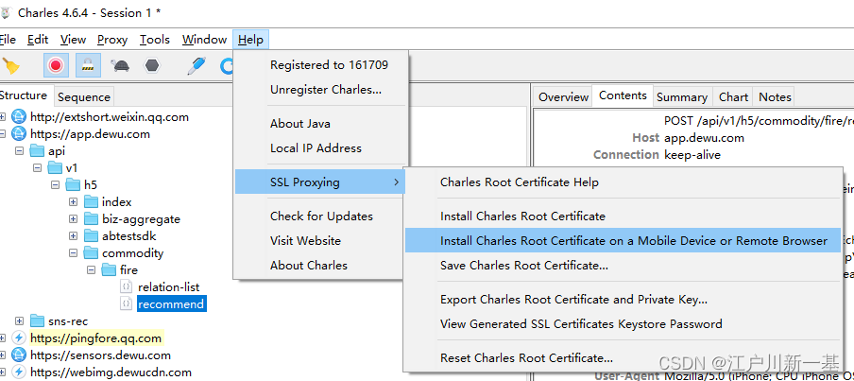
Task: Click the h5 folder icon
Action: (x=73, y=184)
